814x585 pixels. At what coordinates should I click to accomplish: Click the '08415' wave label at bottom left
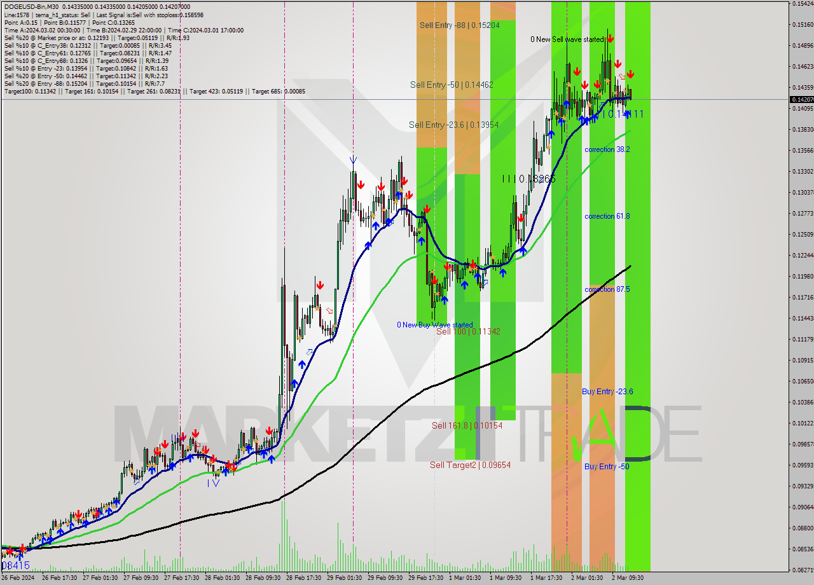click(16, 565)
